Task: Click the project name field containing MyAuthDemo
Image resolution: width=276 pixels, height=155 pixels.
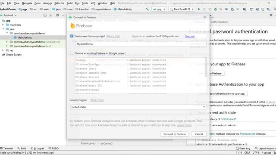Action: (x=141, y=44)
